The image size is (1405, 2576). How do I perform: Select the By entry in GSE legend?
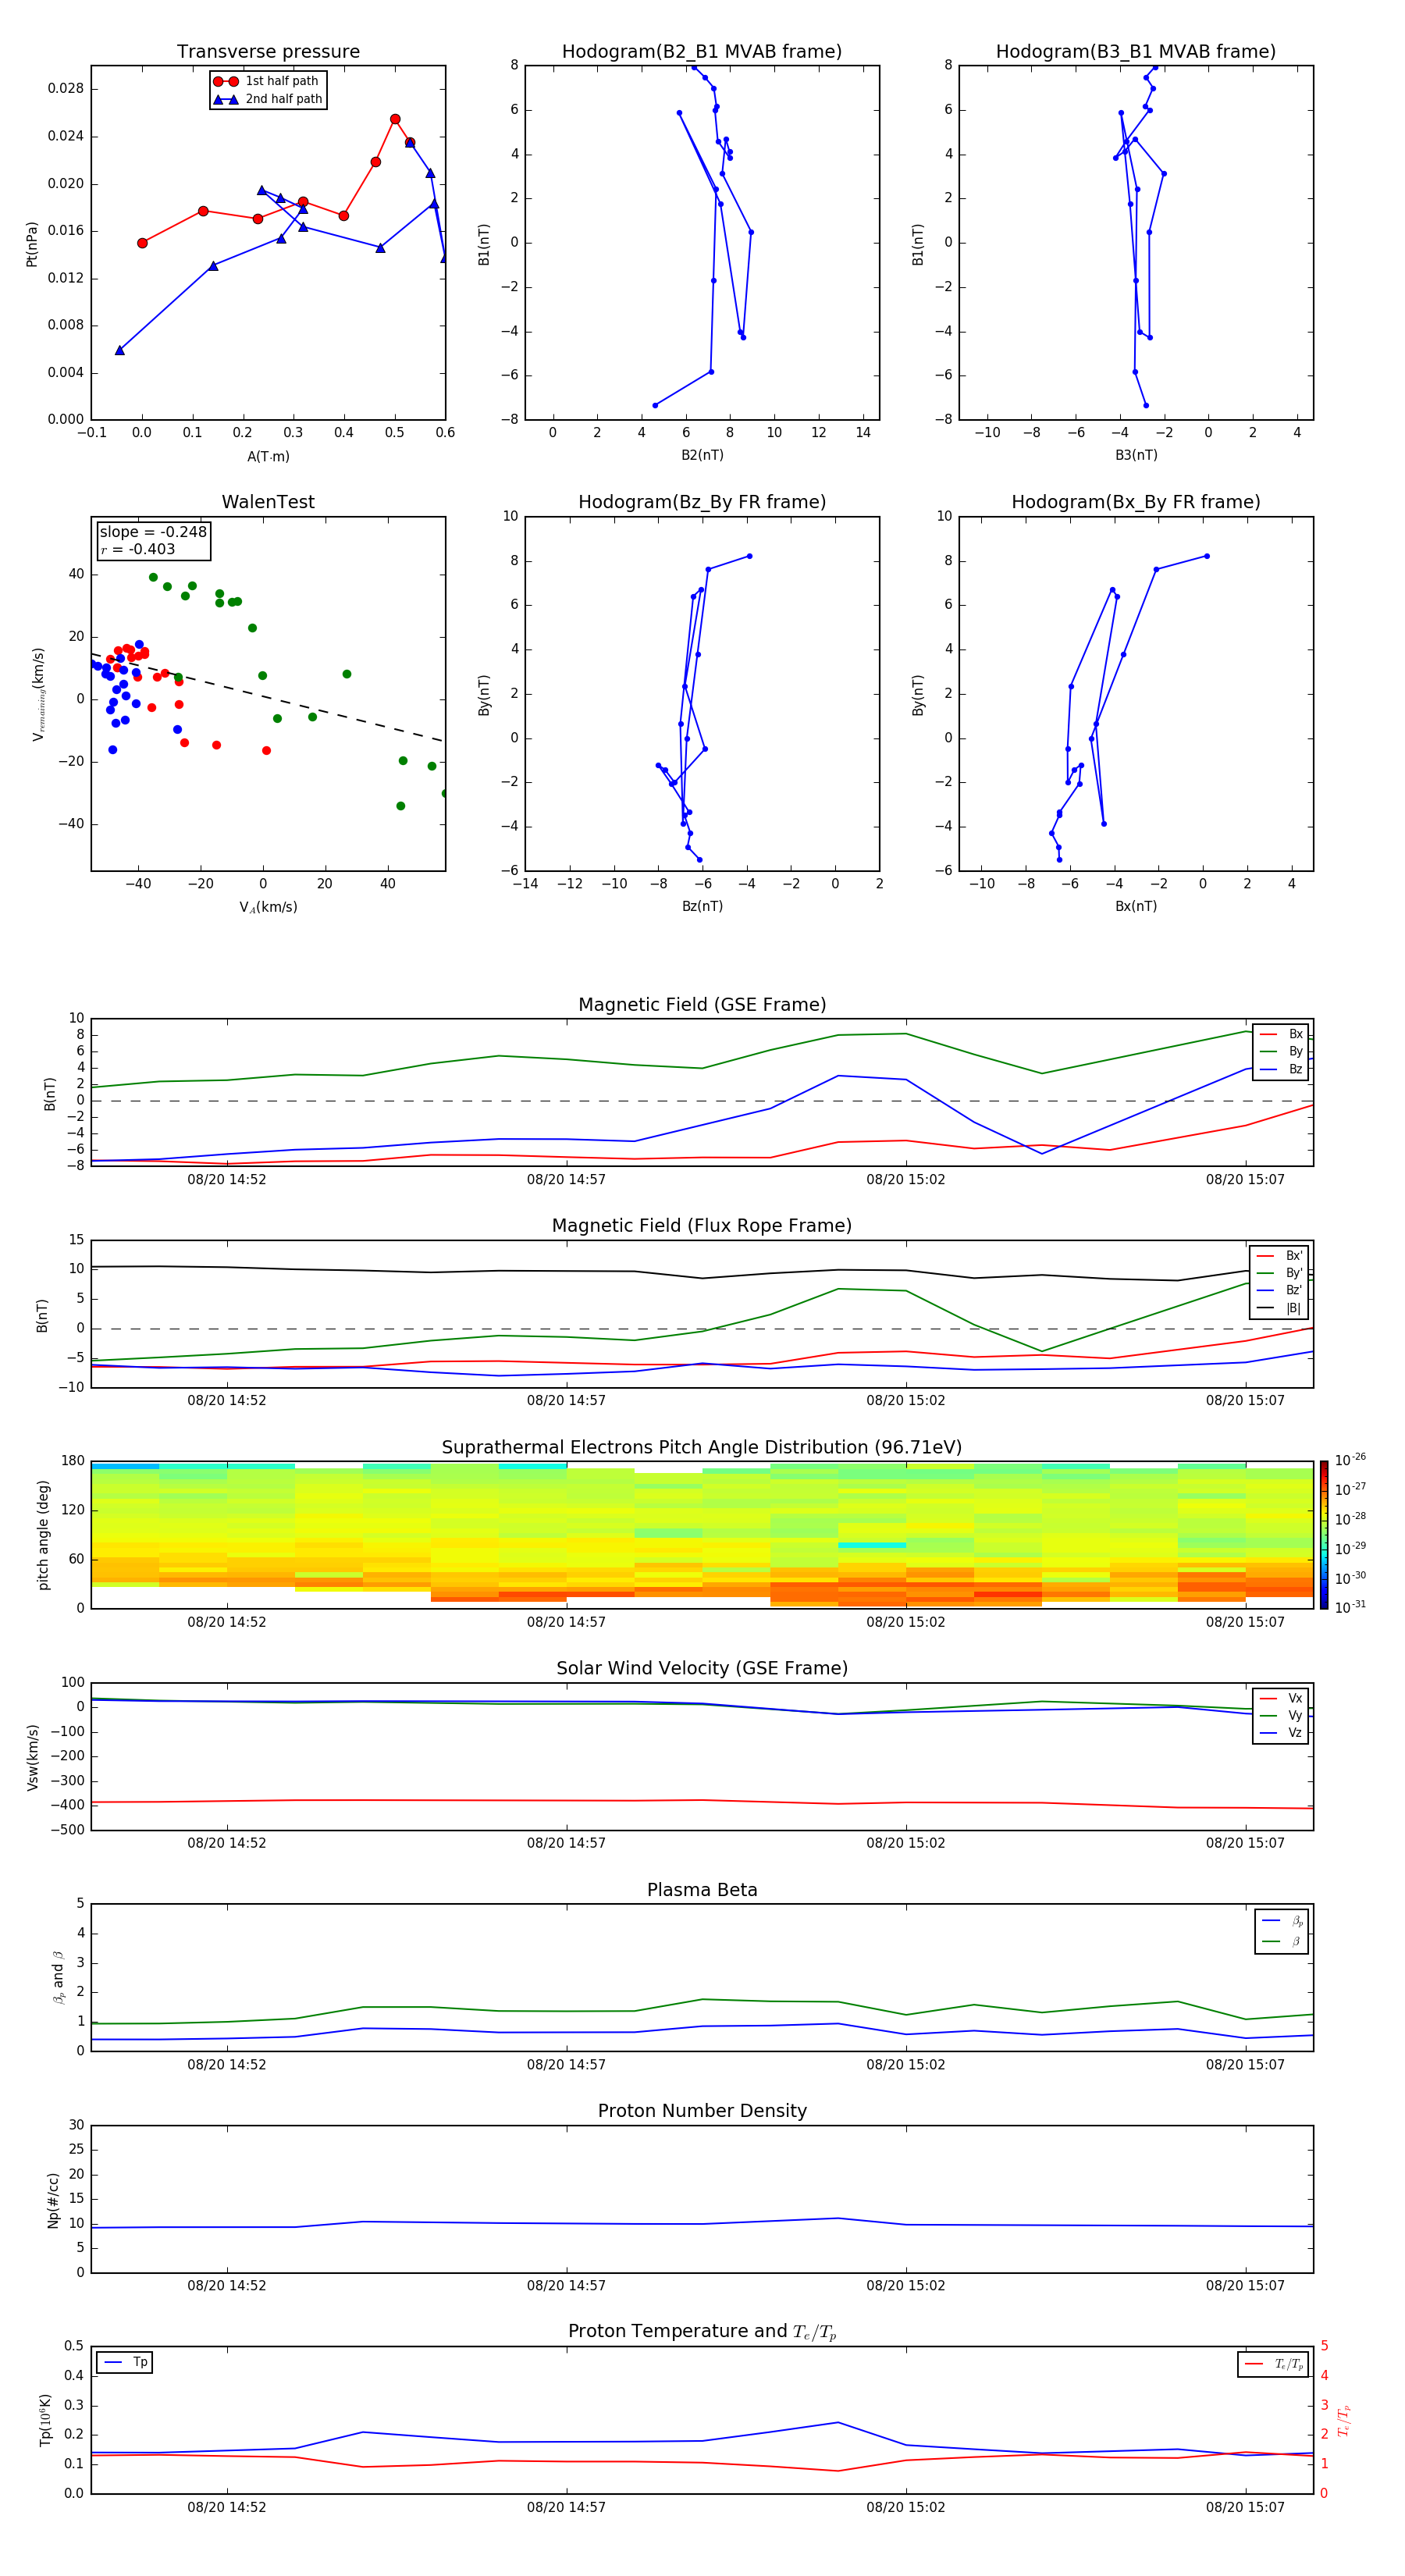[1282, 1051]
